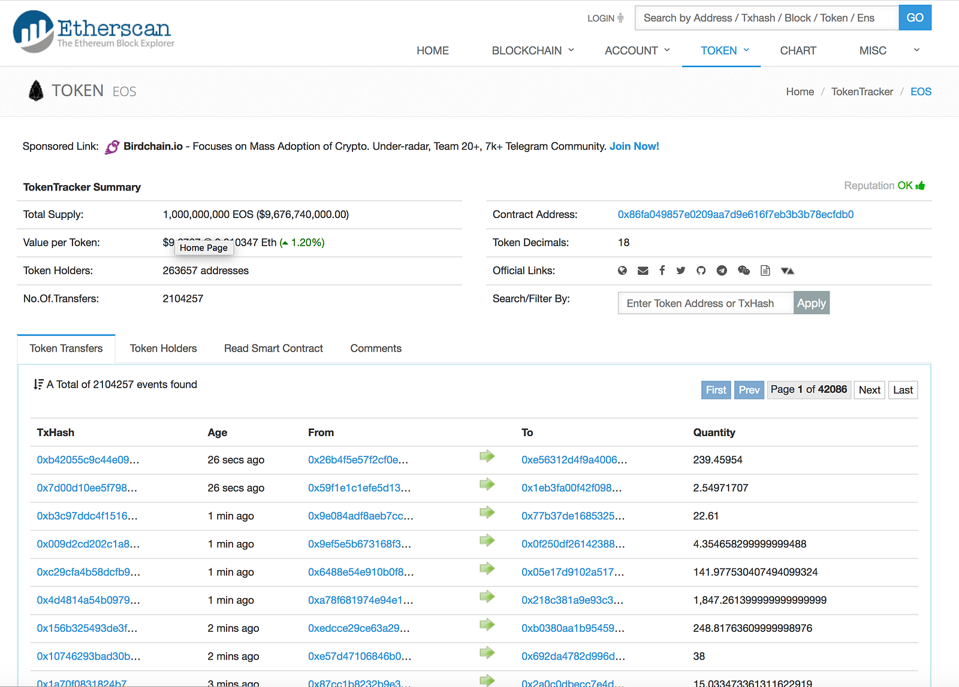Image resolution: width=959 pixels, height=687 pixels.
Task: Open transaction 0x10746293bad30b…
Action: click(x=89, y=656)
